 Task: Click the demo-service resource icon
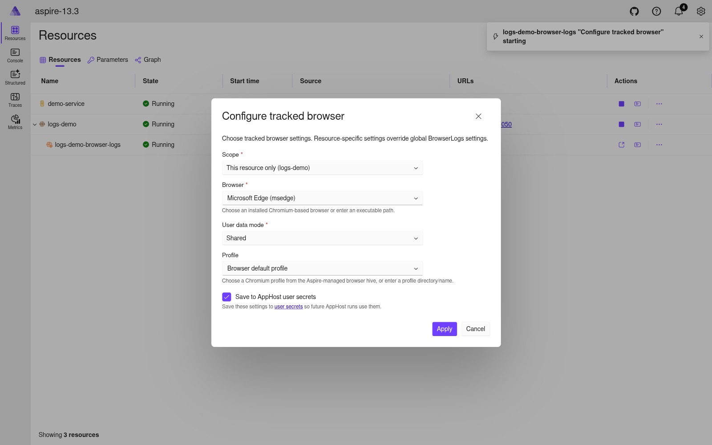coord(42,104)
